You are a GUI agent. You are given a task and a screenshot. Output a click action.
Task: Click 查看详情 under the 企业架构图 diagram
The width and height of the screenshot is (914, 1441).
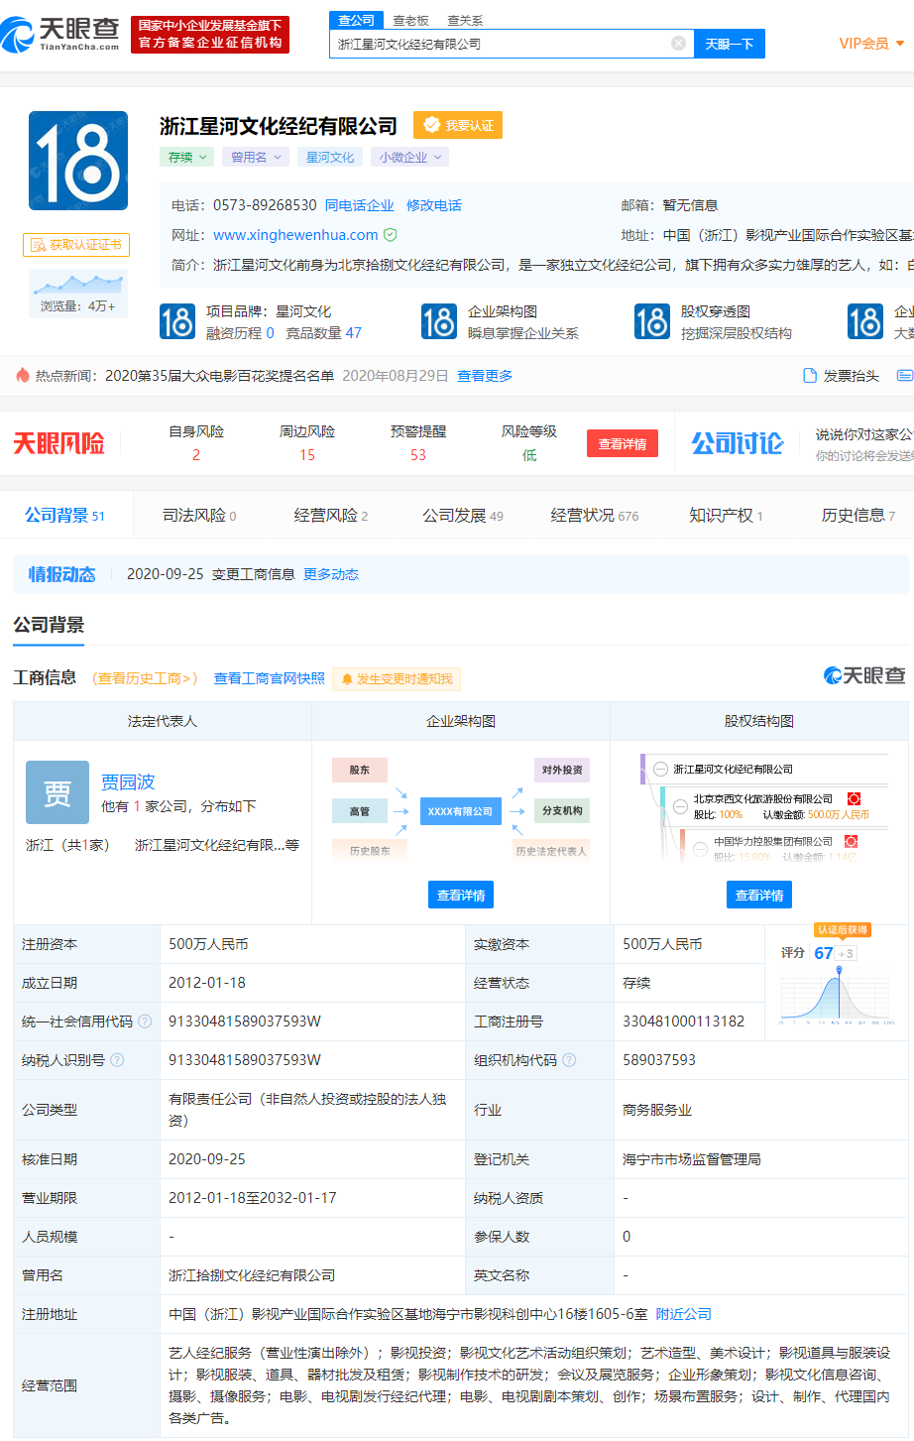pyautogui.click(x=461, y=895)
